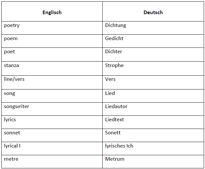The width and height of the screenshot is (205, 169).
Task: Click on the word poem
Action: tap(11, 39)
